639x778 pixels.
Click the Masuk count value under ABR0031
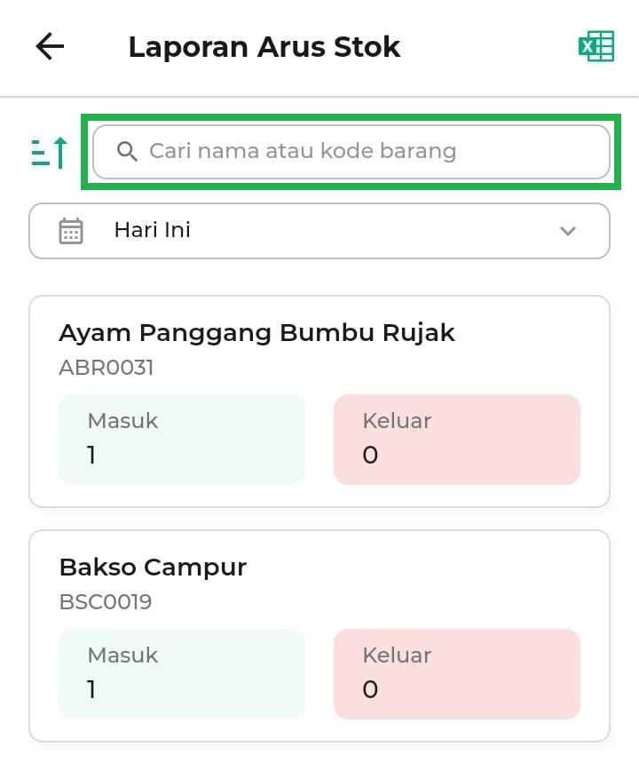(x=91, y=456)
